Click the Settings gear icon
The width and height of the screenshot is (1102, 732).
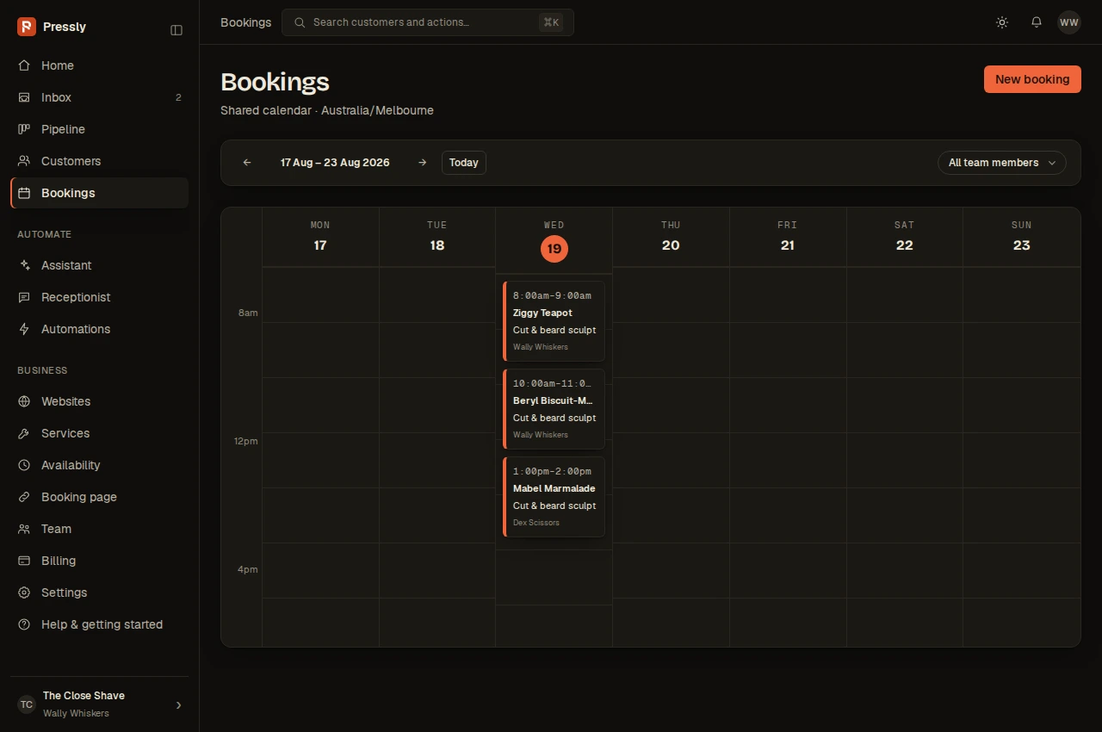[24, 592]
